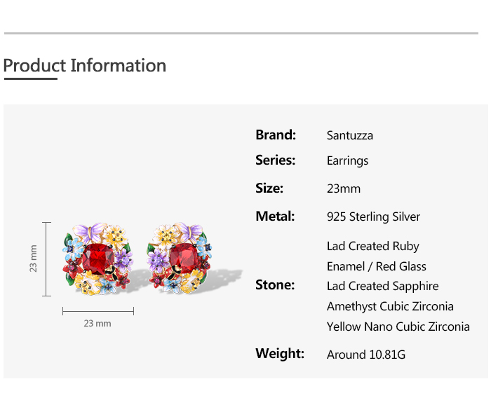Click the Metal label
This screenshot has width=491, height=412.
tap(275, 217)
